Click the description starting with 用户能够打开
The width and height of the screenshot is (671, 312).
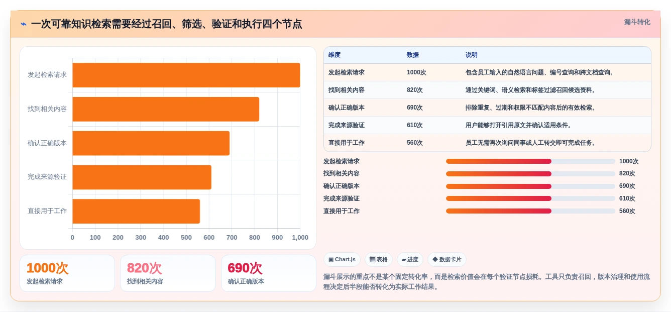519,125
